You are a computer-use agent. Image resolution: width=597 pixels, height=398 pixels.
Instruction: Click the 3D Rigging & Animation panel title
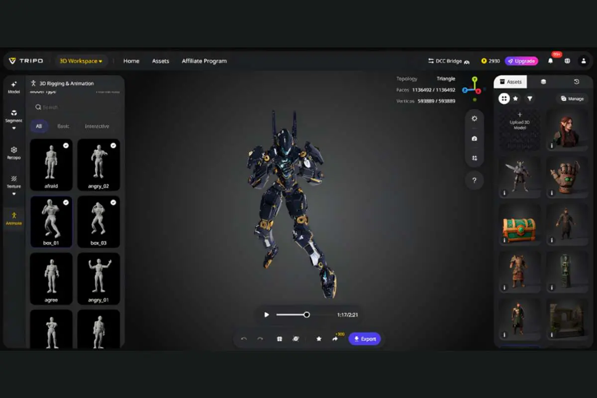click(67, 84)
